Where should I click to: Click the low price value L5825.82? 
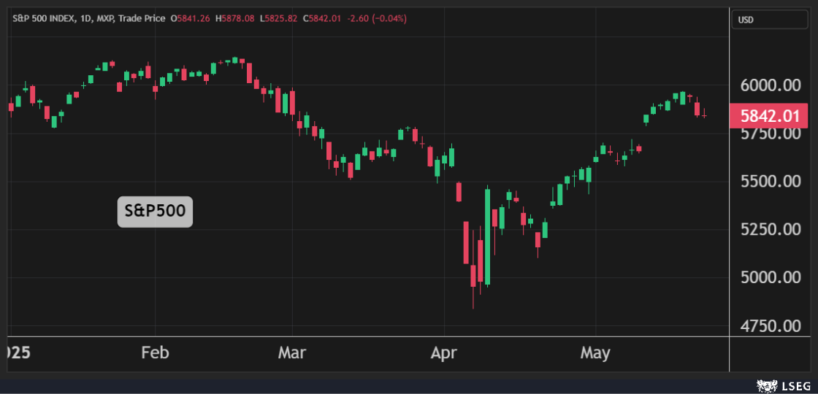click(x=276, y=18)
